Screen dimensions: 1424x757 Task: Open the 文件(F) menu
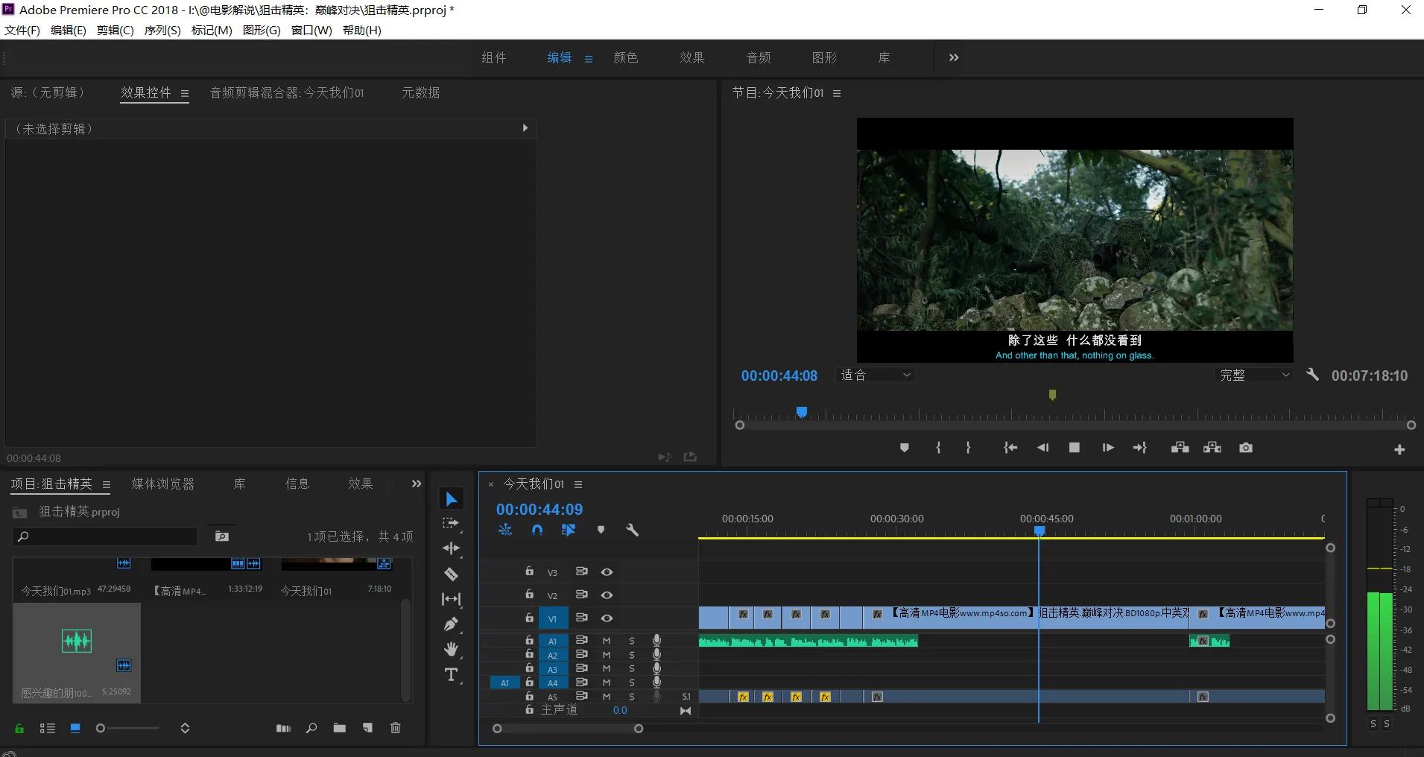(x=22, y=30)
